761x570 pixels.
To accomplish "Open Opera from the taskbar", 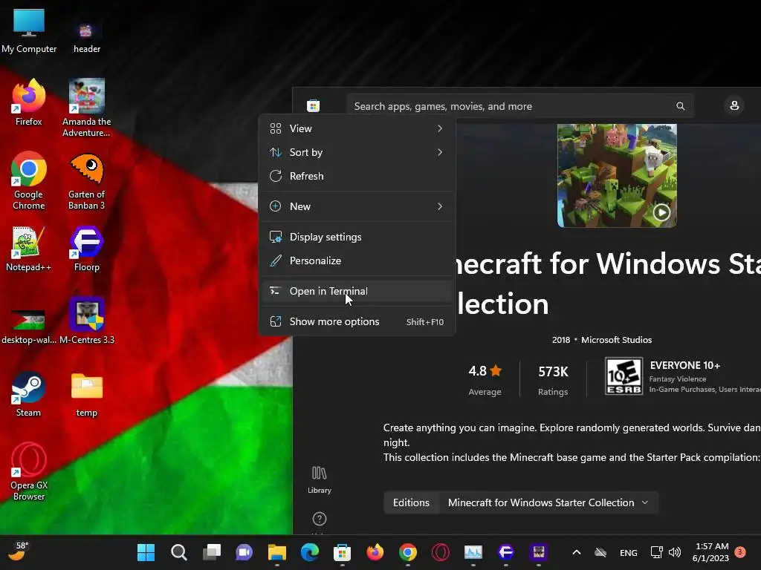I will [441, 552].
